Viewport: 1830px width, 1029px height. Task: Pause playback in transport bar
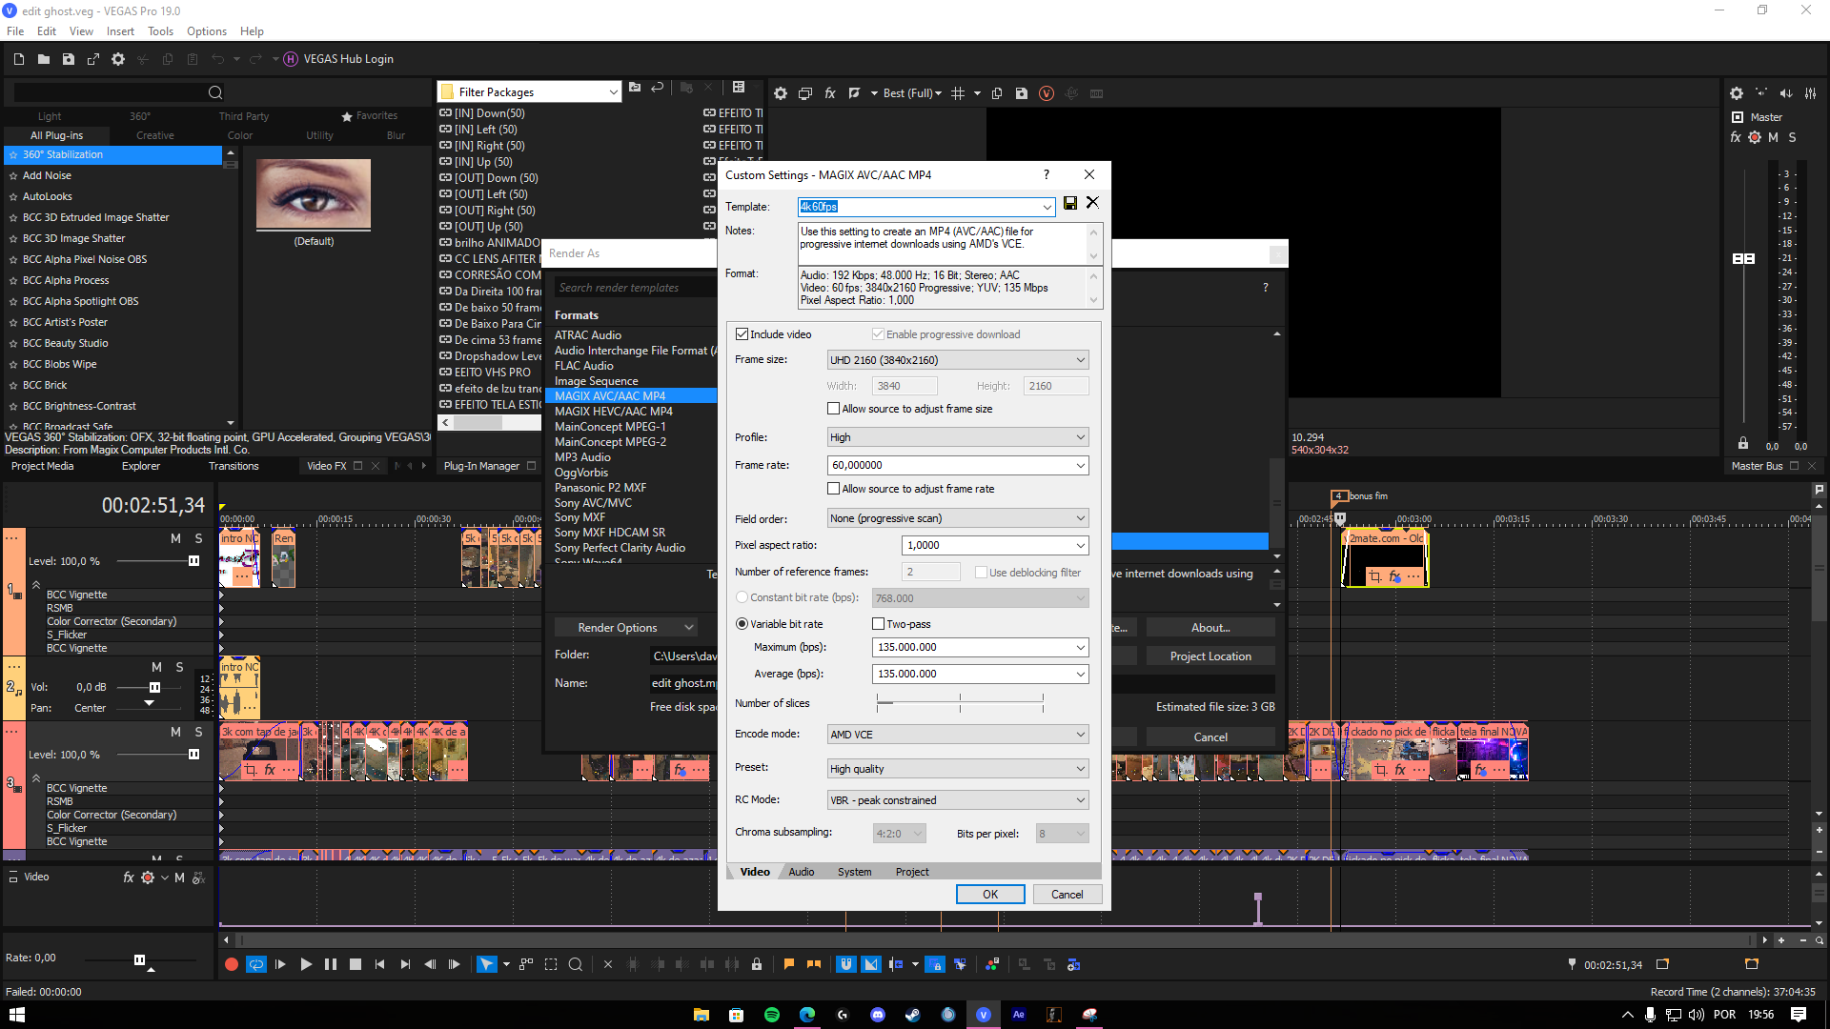coord(331,964)
